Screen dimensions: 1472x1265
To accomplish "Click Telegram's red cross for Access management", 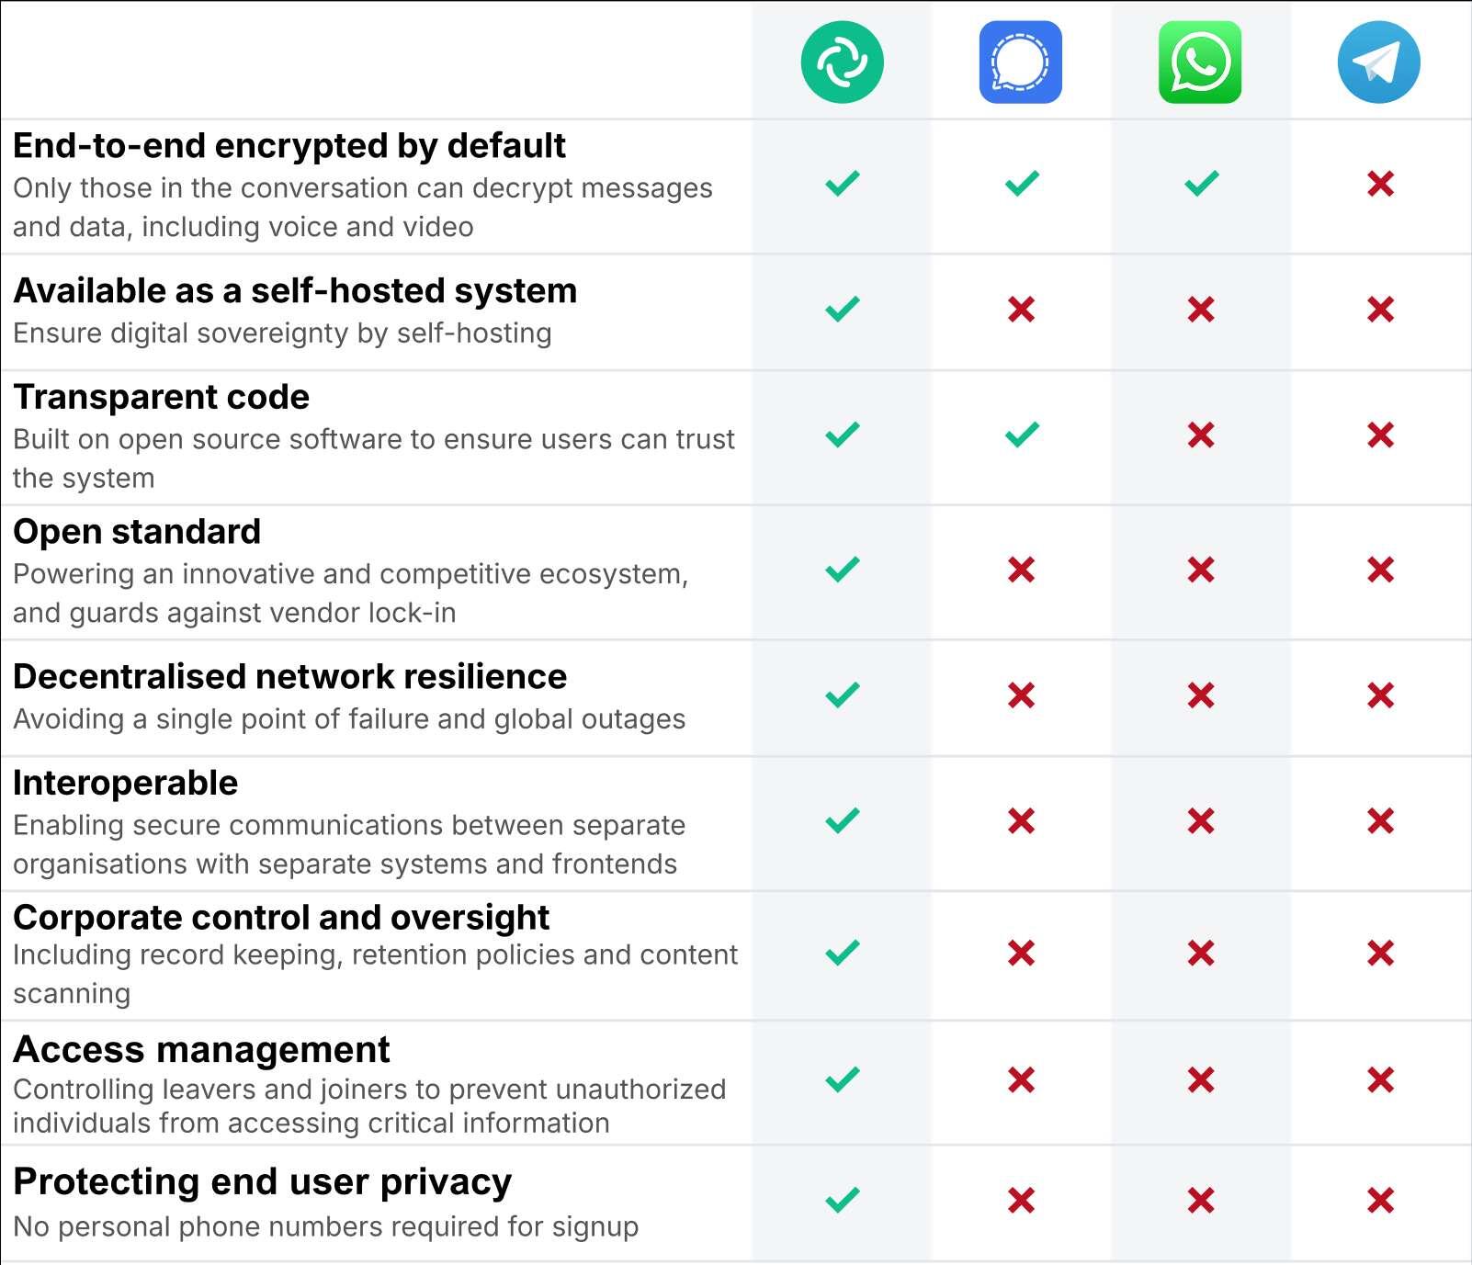I will click(1380, 1079).
